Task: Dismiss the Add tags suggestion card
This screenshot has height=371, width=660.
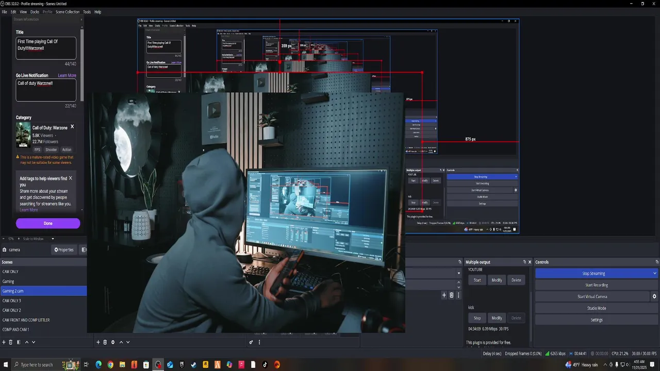Action: (x=71, y=178)
